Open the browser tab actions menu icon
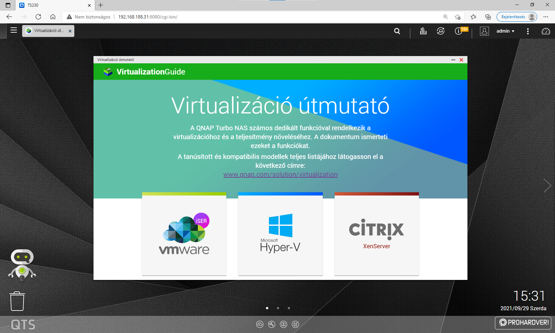This screenshot has width=555, height=333. (x=8, y=5)
